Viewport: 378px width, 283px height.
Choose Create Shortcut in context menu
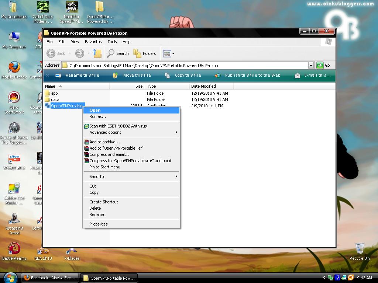tap(131, 202)
